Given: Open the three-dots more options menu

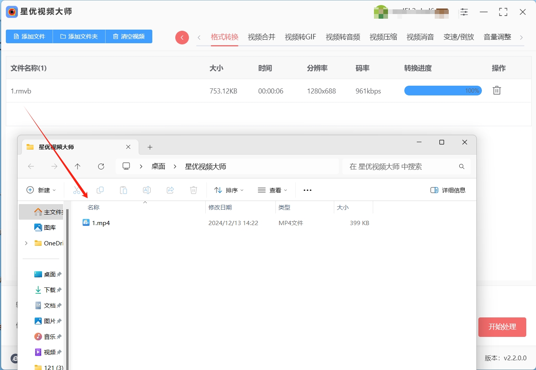Looking at the screenshot, I should point(307,190).
